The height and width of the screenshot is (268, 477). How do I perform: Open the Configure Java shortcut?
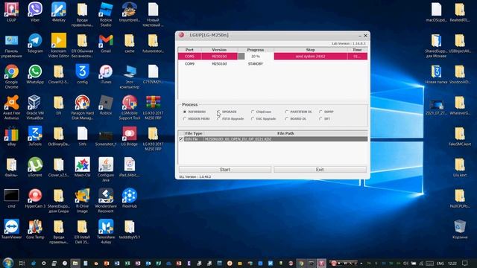click(x=106, y=169)
